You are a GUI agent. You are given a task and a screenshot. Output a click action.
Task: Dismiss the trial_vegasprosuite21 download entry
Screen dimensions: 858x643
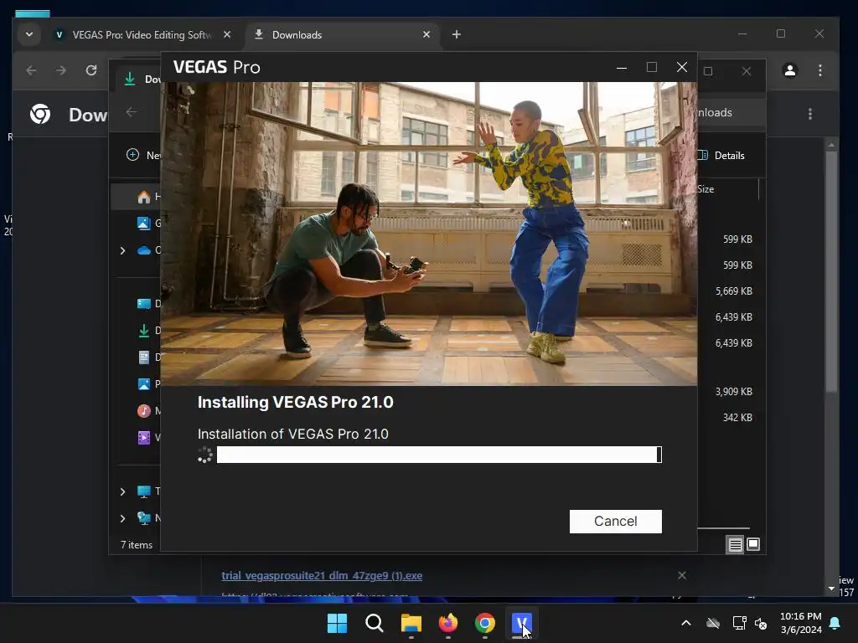pyautogui.click(x=682, y=575)
